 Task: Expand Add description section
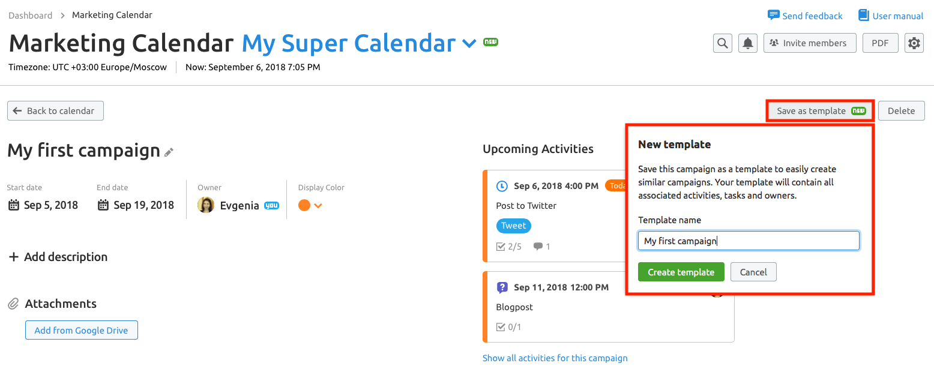click(x=58, y=257)
